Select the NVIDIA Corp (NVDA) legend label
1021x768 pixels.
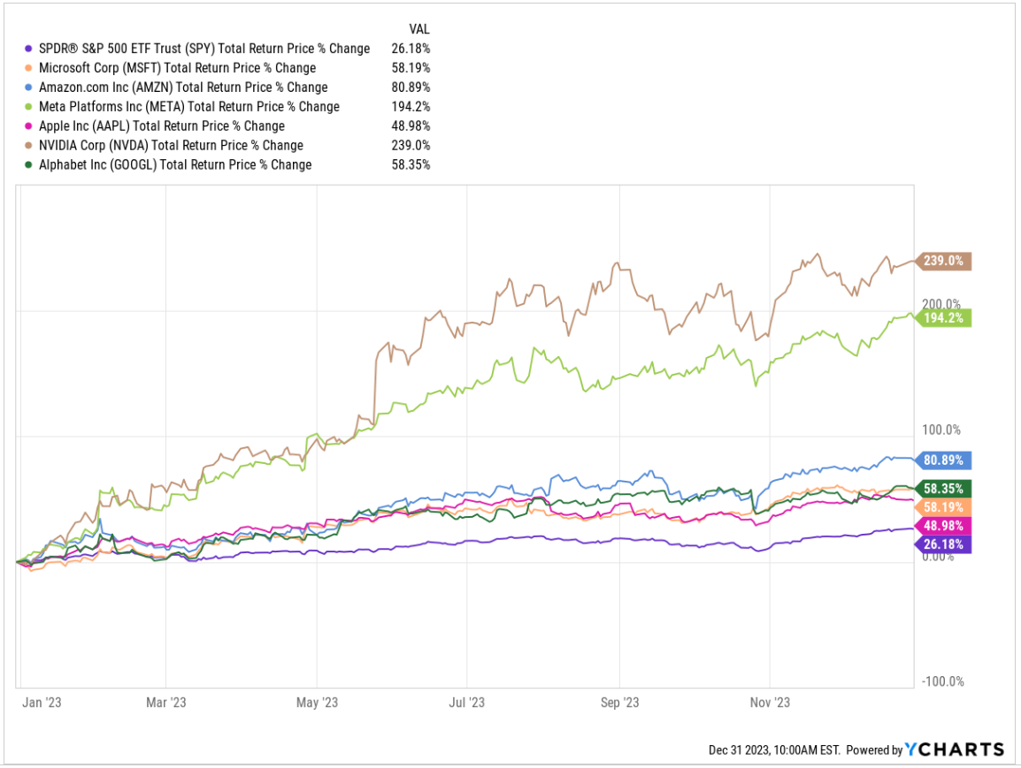(x=170, y=146)
